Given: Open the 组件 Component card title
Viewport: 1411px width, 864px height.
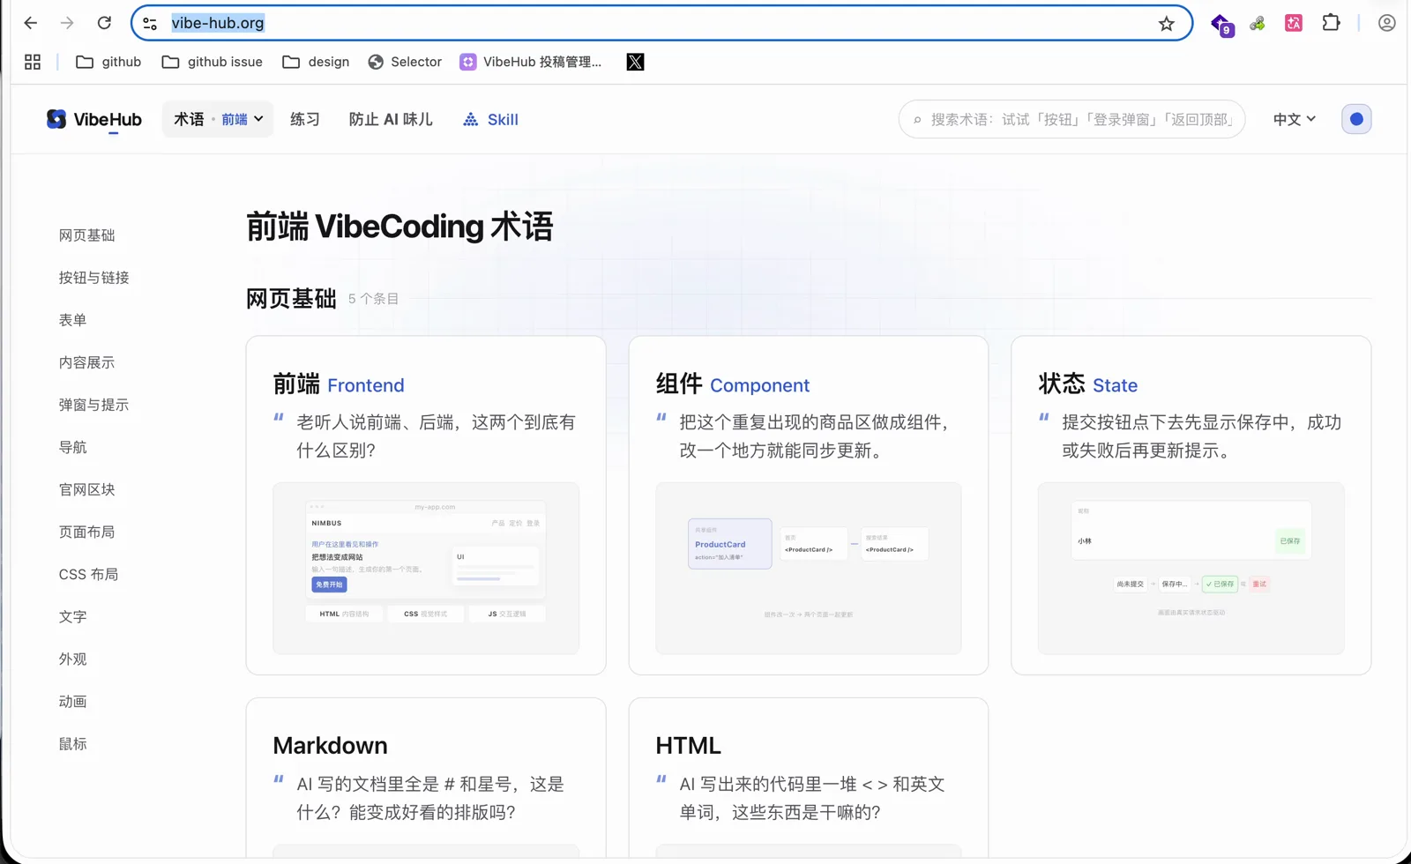Looking at the screenshot, I should pyautogui.click(x=732, y=384).
